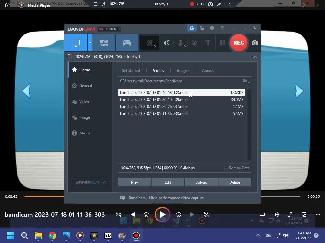Select HDMI device recording mode

pos(104,43)
